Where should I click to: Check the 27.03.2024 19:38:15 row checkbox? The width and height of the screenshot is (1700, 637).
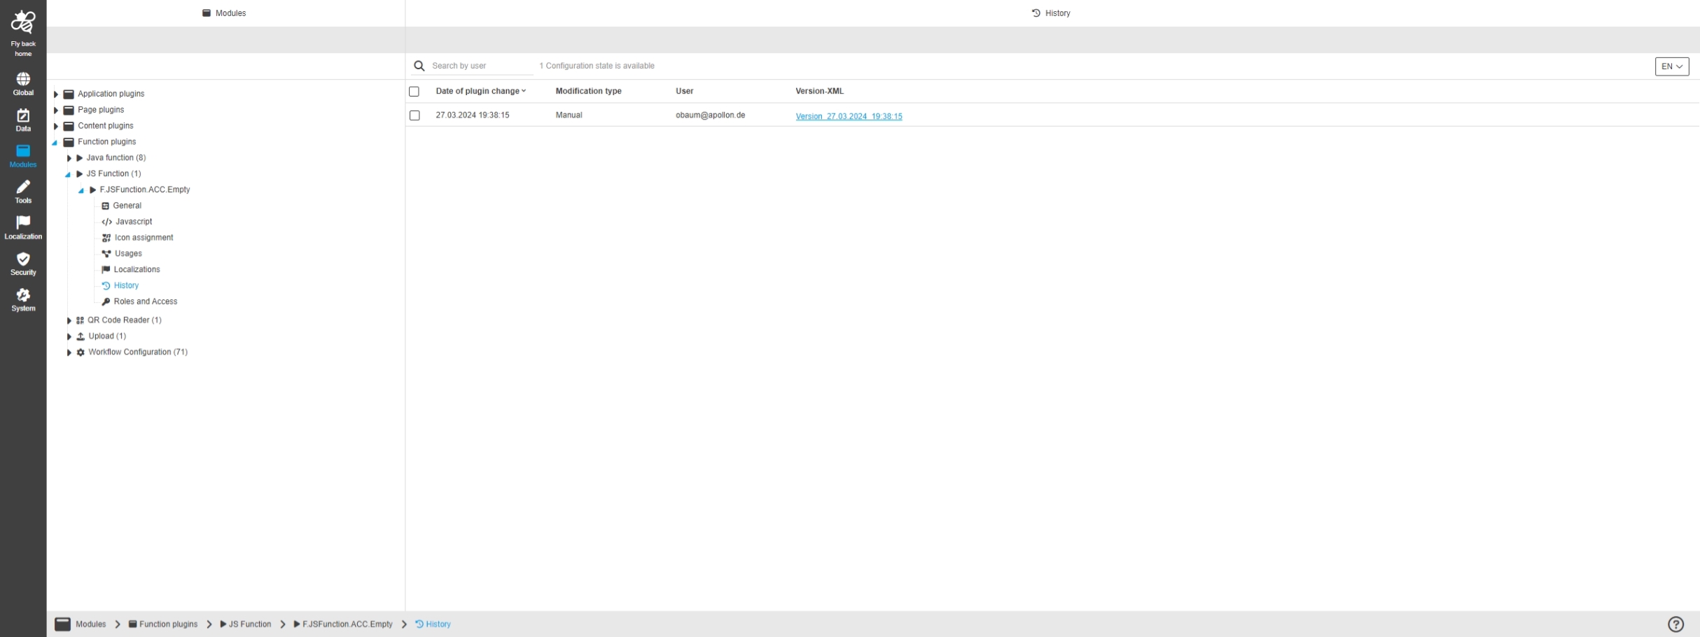point(414,115)
